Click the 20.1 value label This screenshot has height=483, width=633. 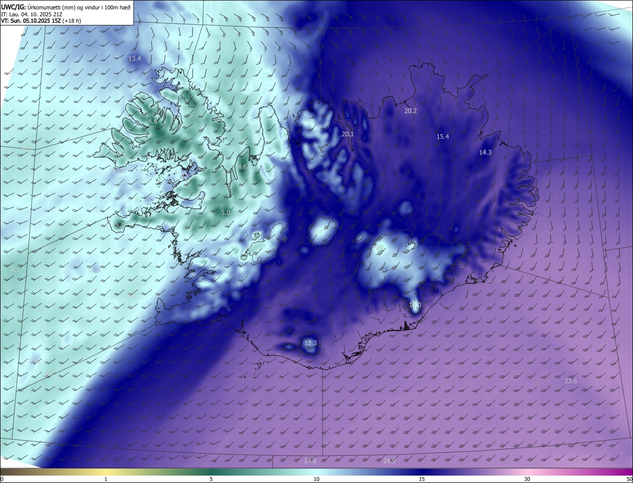click(x=348, y=134)
